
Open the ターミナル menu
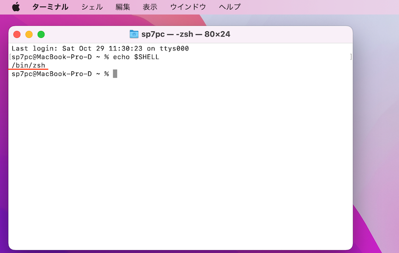pos(50,7)
